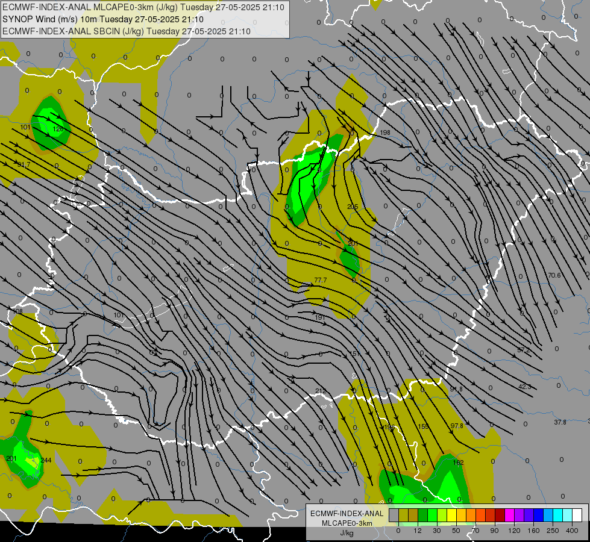This screenshot has height=542, width=590.
Task: Click the legend tick label 50
Action: click(456, 531)
